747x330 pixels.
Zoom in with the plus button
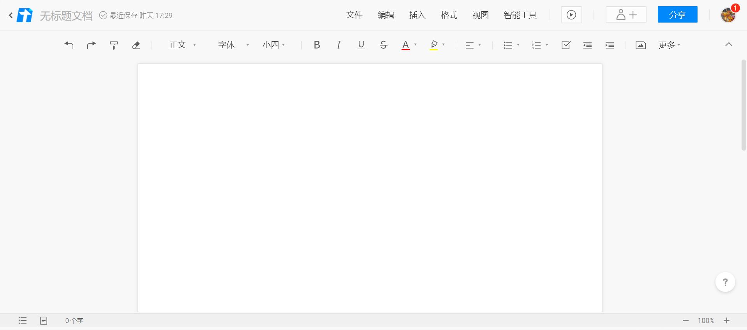point(726,321)
